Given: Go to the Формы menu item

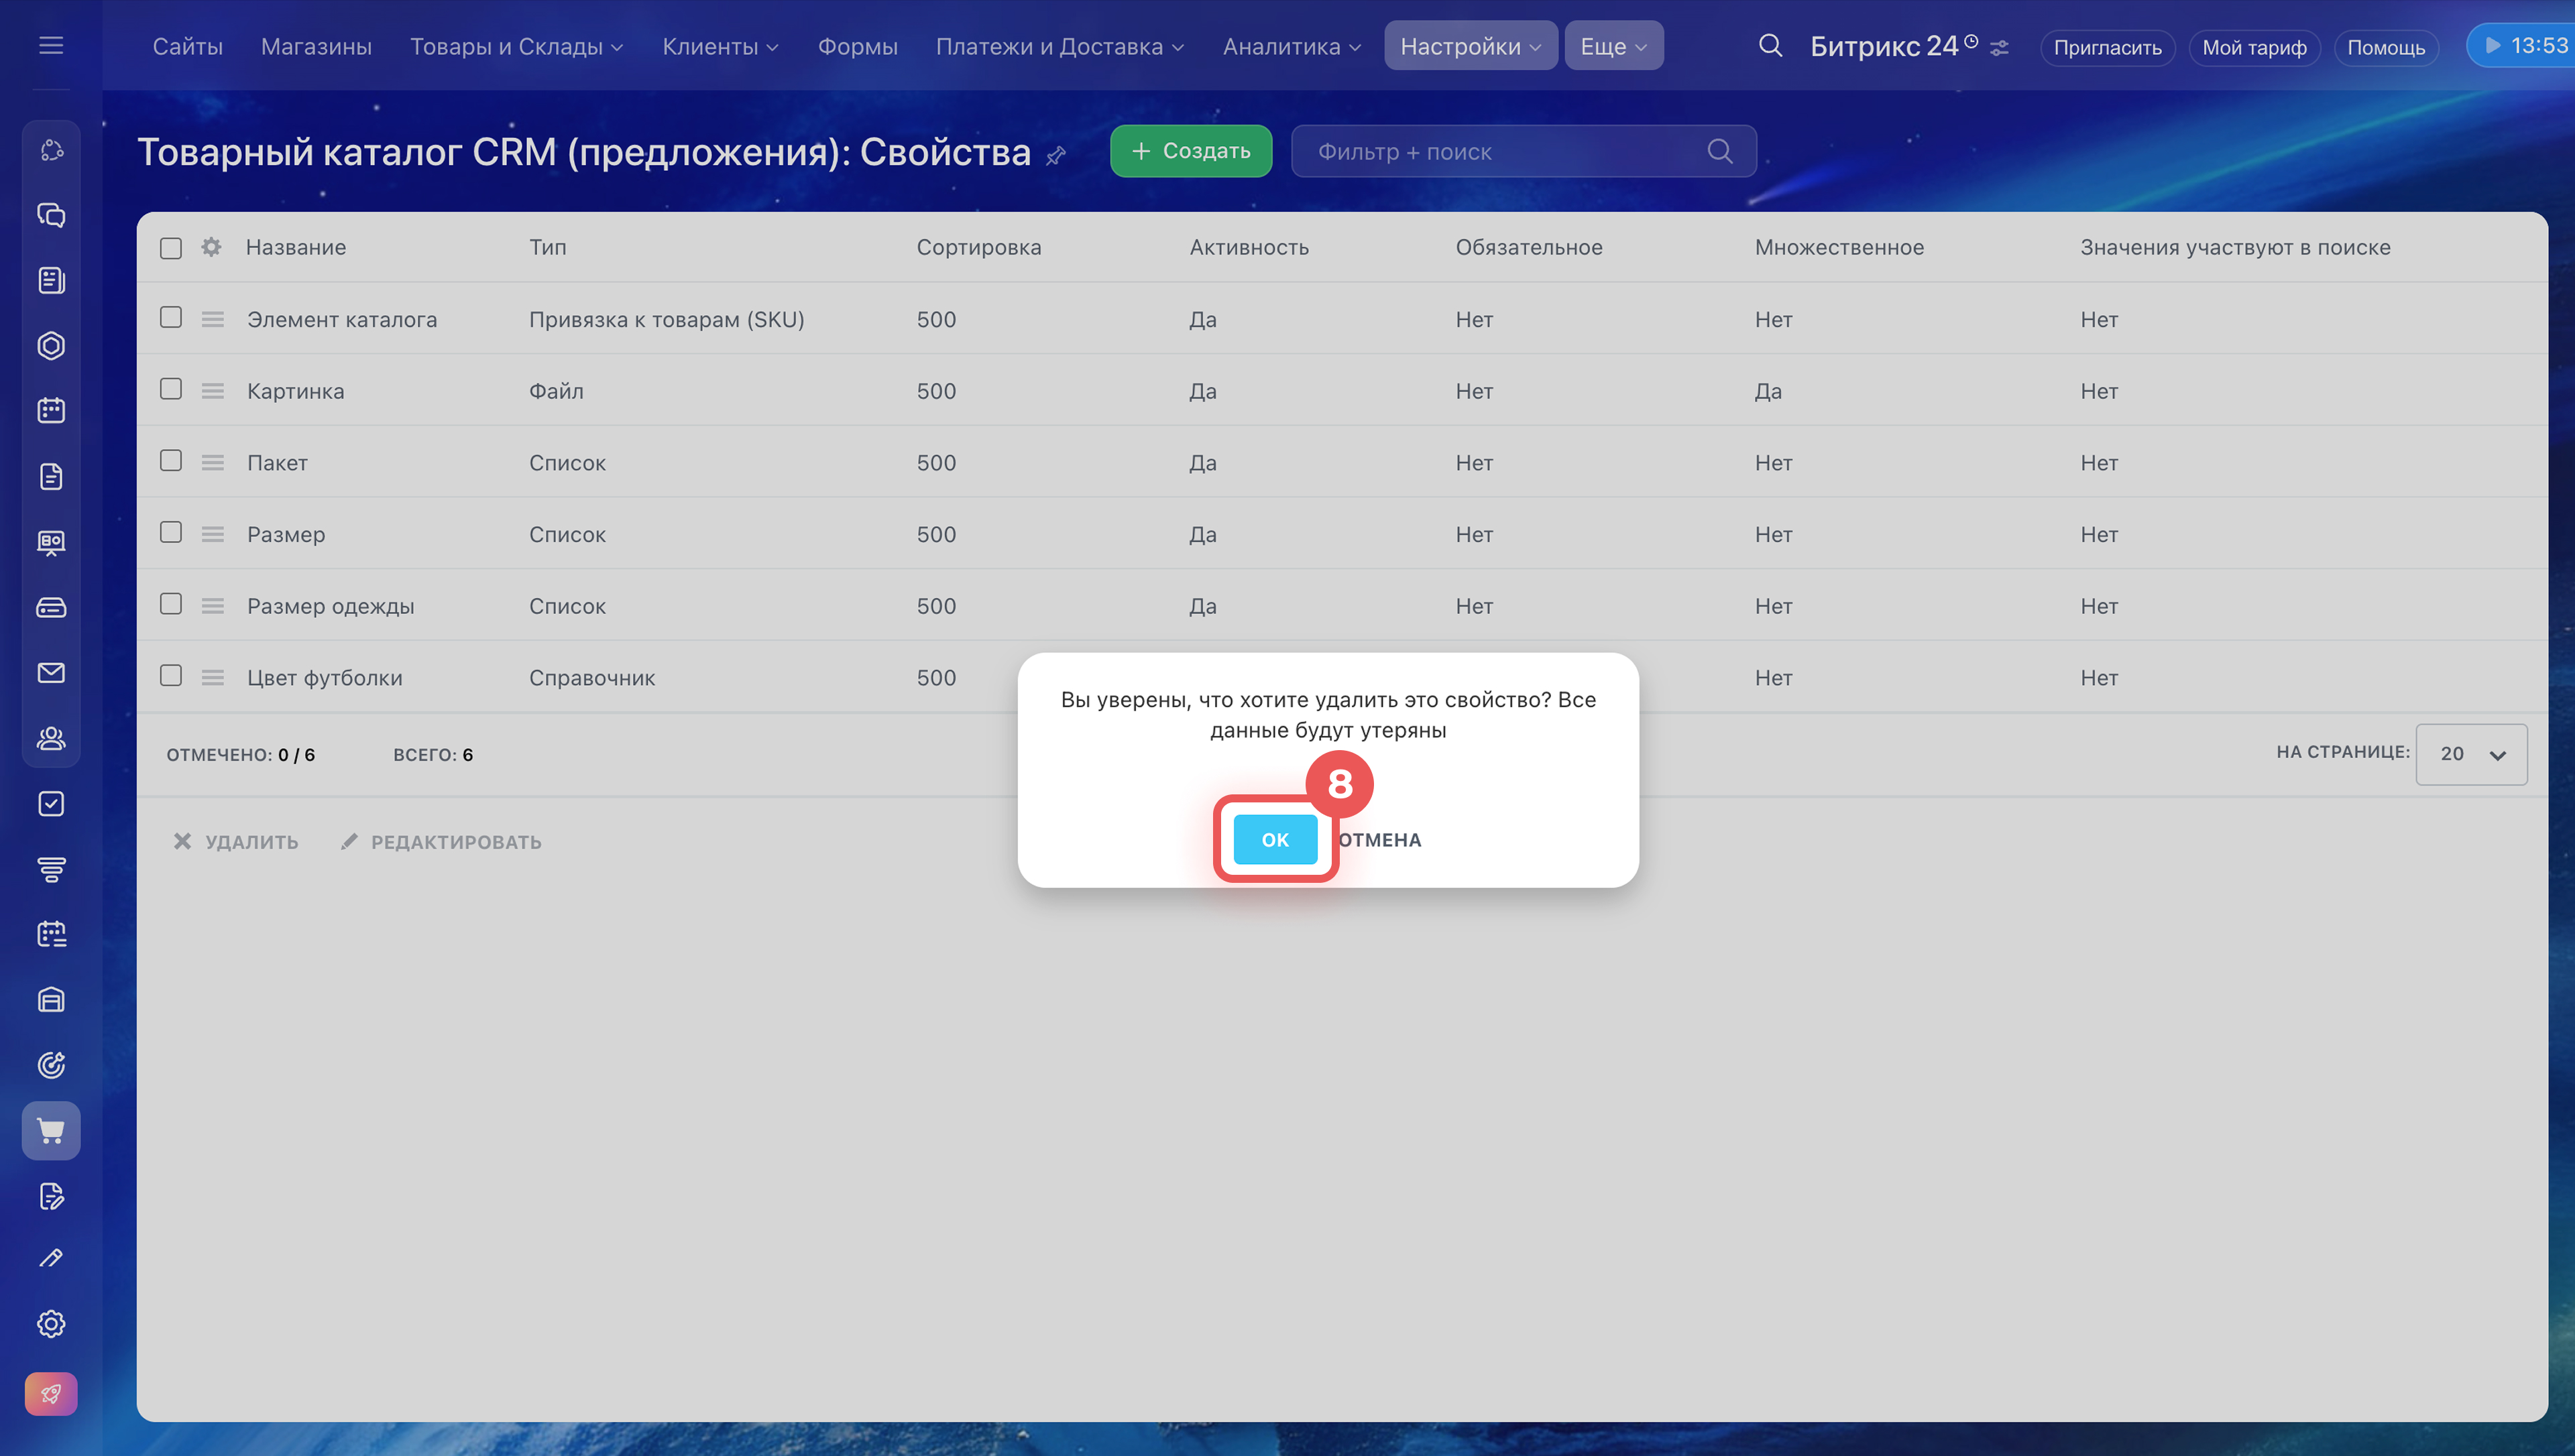Looking at the screenshot, I should [x=857, y=46].
